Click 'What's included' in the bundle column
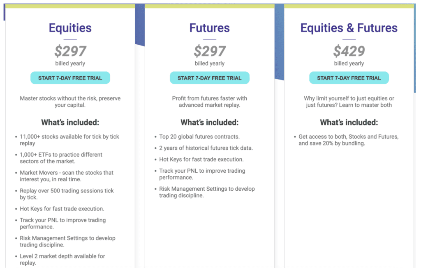Viewport: 421px width, 274px height. 349,122
